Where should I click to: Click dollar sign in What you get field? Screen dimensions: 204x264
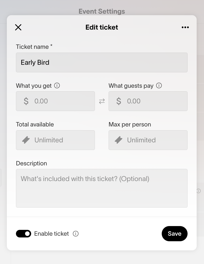[x=26, y=101]
